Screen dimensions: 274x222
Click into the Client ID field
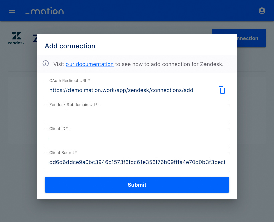137,138
